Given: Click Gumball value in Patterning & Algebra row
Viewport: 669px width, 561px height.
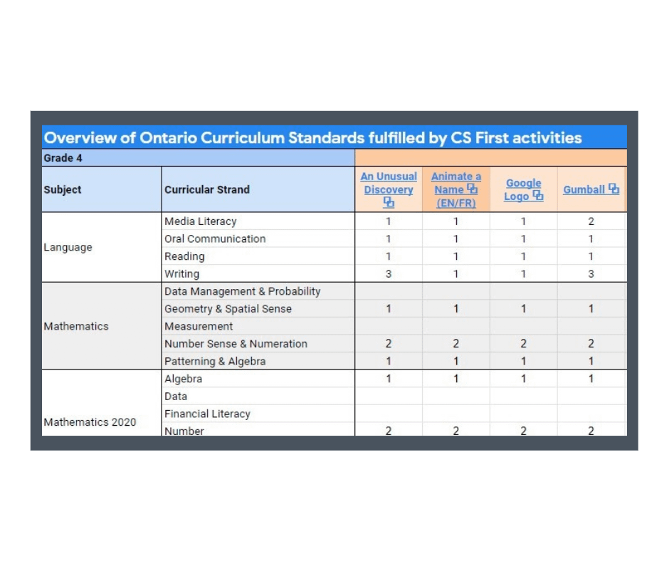Looking at the screenshot, I should 591,361.
